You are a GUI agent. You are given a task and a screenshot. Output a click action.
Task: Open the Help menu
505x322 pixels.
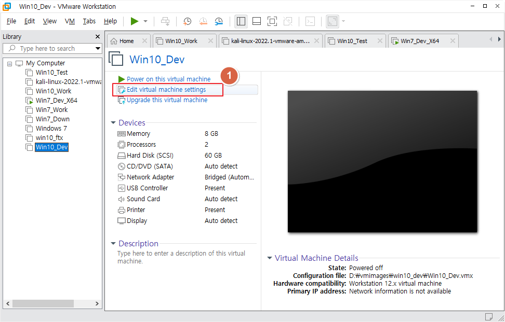coord(111,21)
